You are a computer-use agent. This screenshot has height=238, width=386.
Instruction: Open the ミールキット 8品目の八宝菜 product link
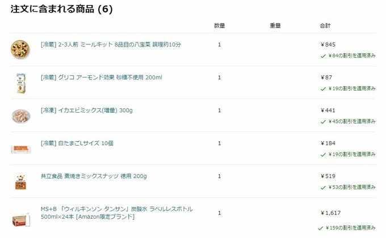coord(110,45)
